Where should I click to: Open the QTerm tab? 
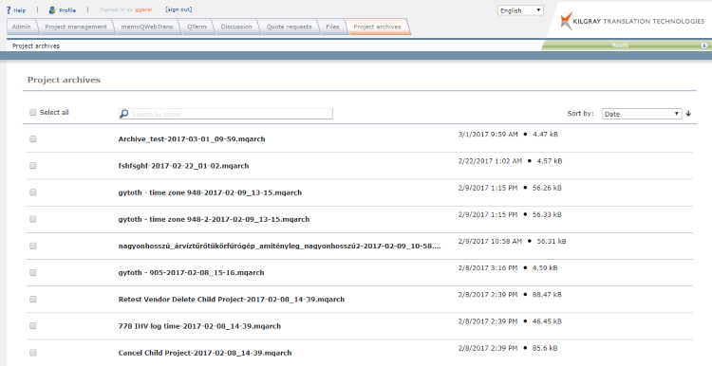click(197, 27)
